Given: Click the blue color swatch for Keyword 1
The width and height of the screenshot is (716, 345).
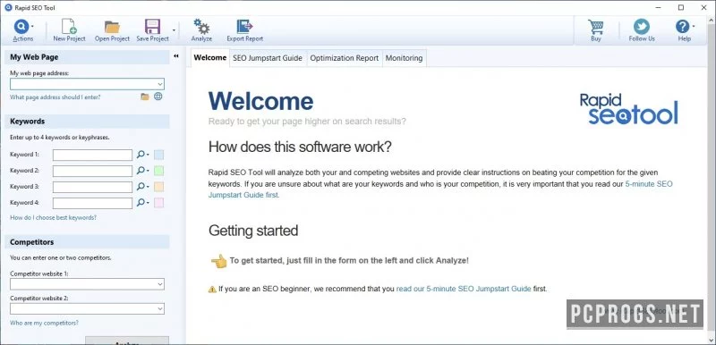Looking at the screenshot, I should point(159,155).
